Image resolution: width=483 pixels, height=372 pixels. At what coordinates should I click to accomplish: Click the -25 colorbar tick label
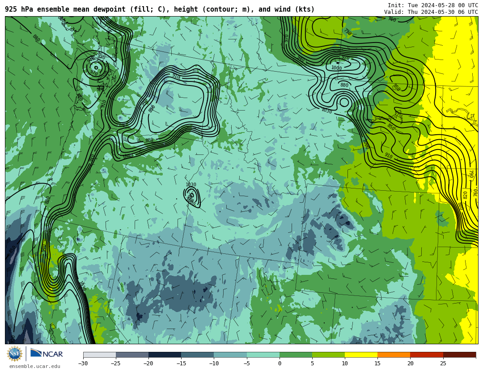click(x=116, y=363)
